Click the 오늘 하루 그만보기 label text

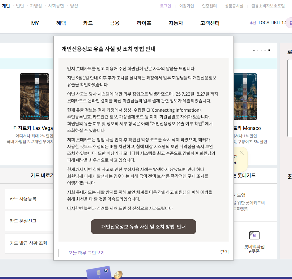[x=86, y=253]
